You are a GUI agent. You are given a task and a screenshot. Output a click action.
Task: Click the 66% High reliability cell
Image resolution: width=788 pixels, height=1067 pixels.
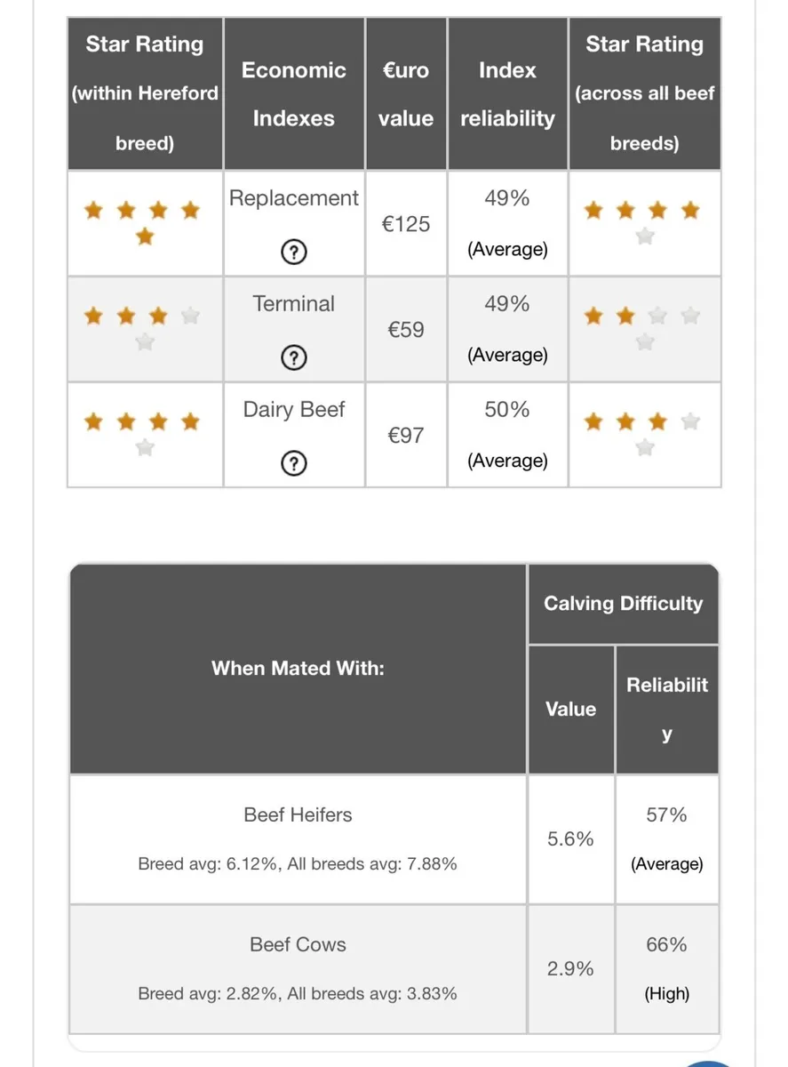(x=667, y=969)
